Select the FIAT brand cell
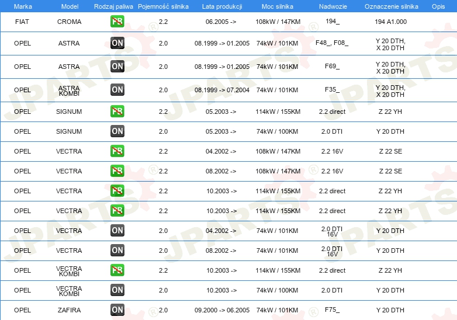Screen dimensions: 457x320 [x=22, y=22]
